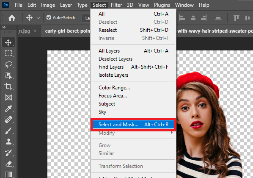This screenshot has height=178, width=253.
Task: Switch to wavy-hair-striped-sweater document tab
Action: pyautogui.click(x=215, y=31)
